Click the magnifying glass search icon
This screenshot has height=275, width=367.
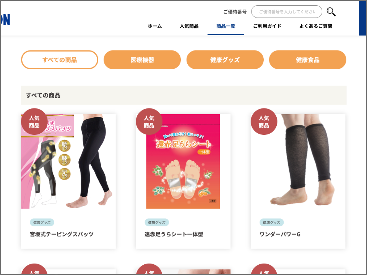click(331, 12)
